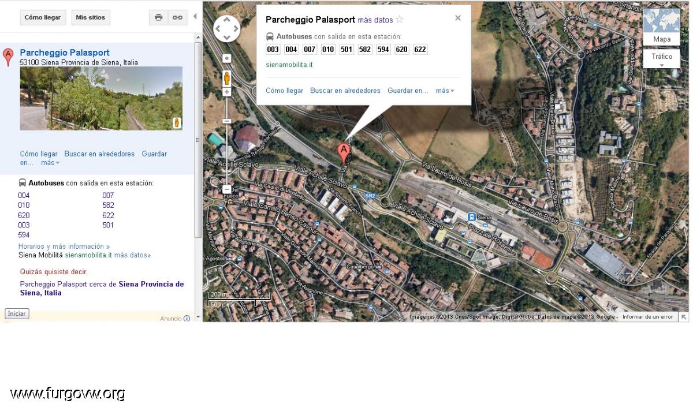Click Buscar en alrededores in the results panel
The width and height of the screenshot is (693, 411).
pos(99,154)
